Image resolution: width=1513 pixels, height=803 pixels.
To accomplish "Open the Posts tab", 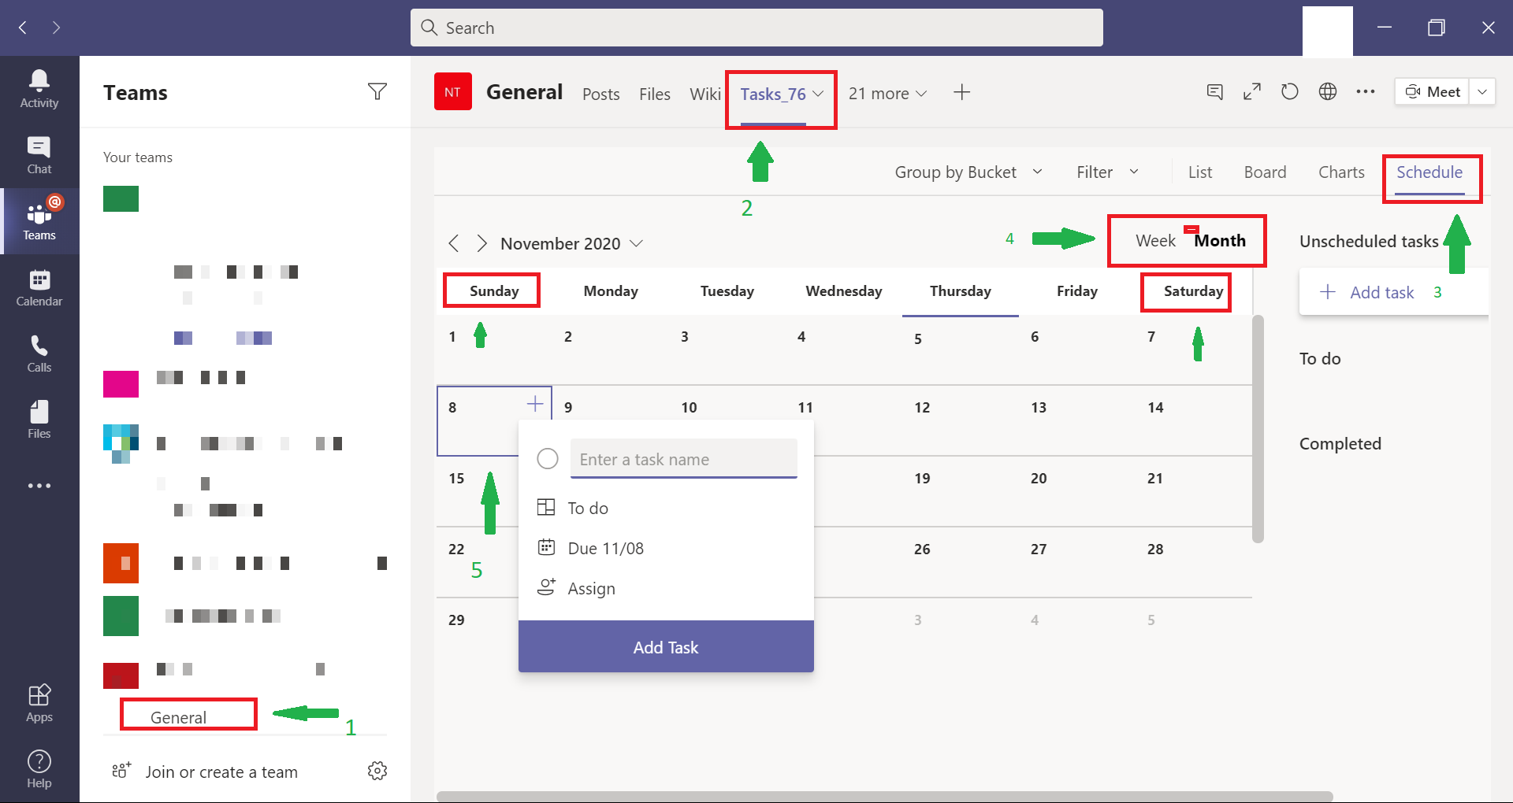I will (x=601, y=94).
